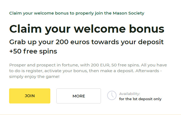Click the green Mason Society tagline text

[76, 13]
